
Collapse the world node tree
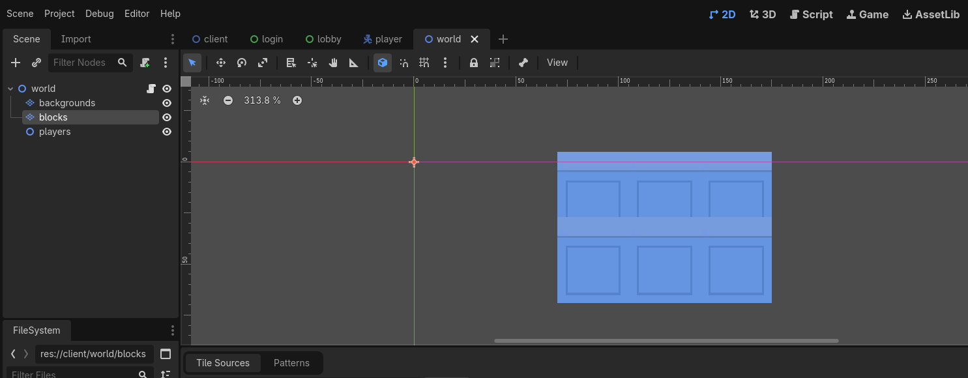tap(10, 89)
